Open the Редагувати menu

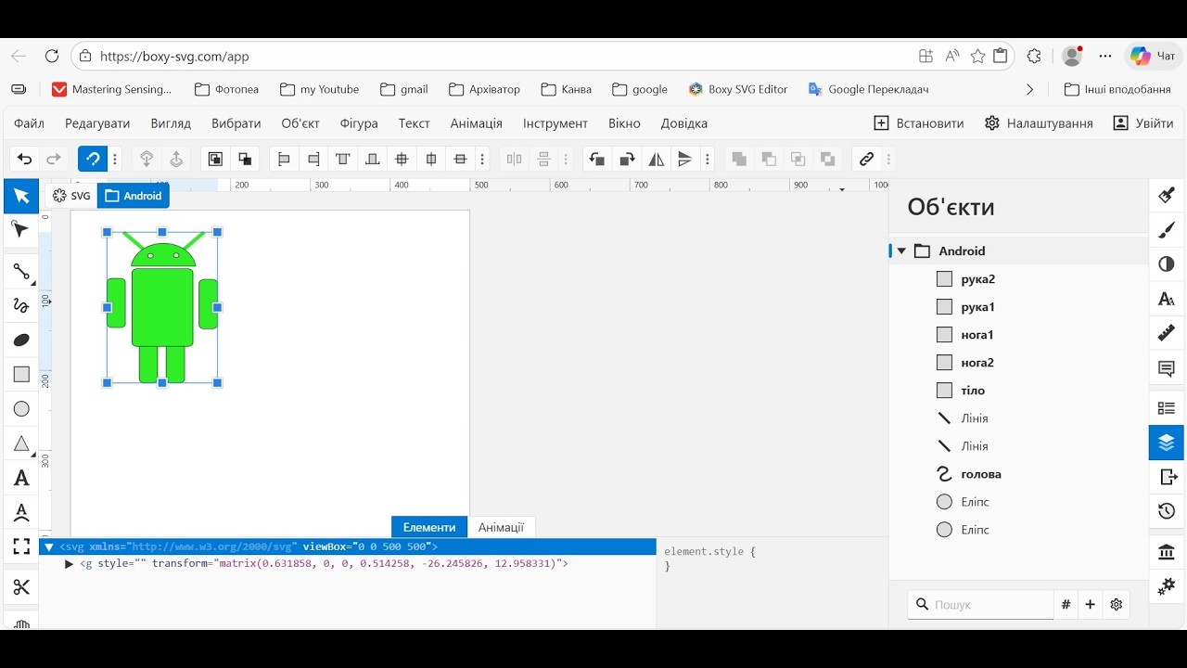coord(97,123)
